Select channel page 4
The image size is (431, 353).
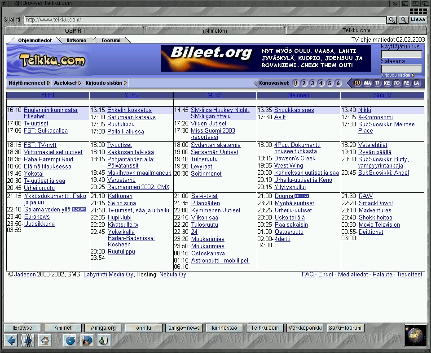pyautogui.click(x=321, y=83)
